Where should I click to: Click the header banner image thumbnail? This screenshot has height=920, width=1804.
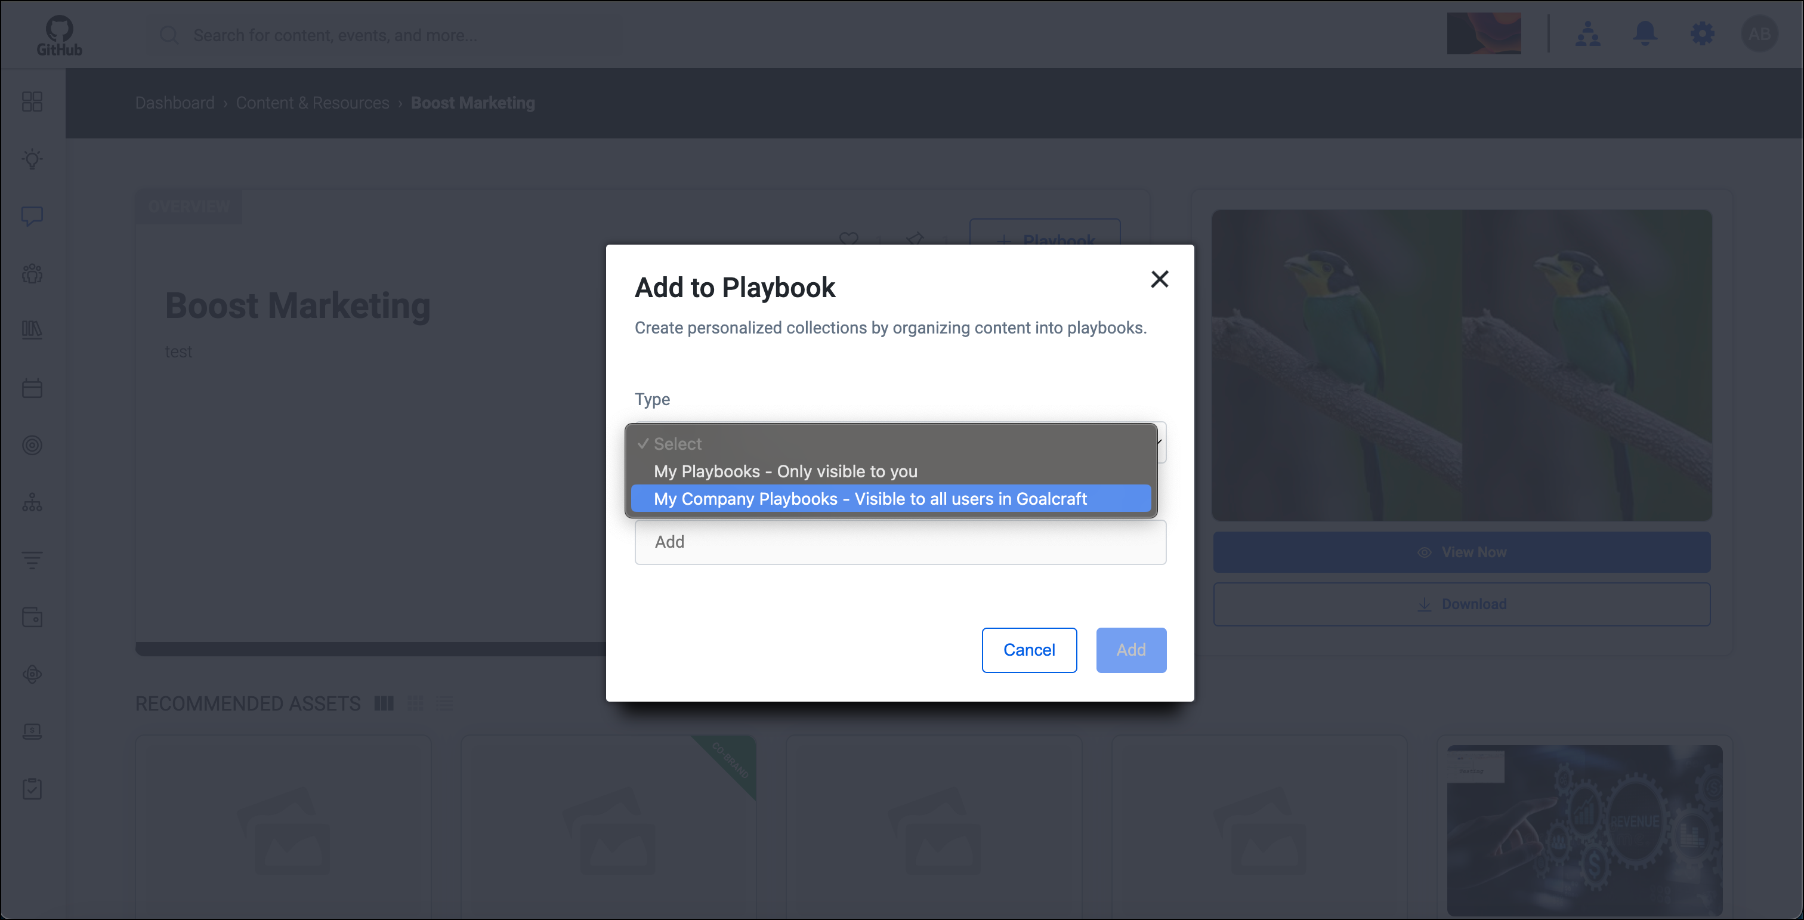click(1483, 33)
